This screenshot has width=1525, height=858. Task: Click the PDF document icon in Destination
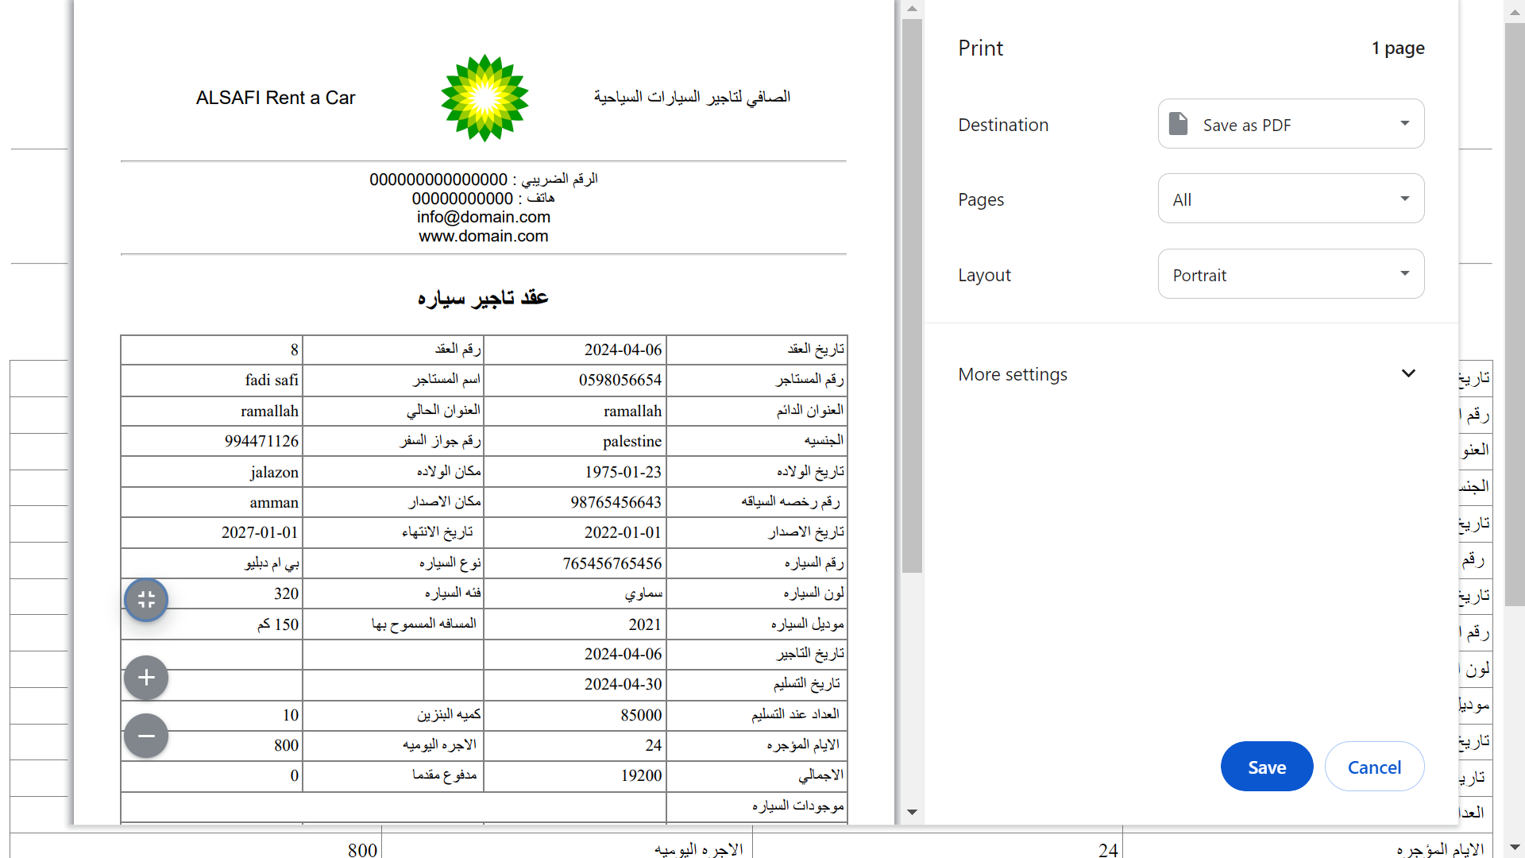1179,124
